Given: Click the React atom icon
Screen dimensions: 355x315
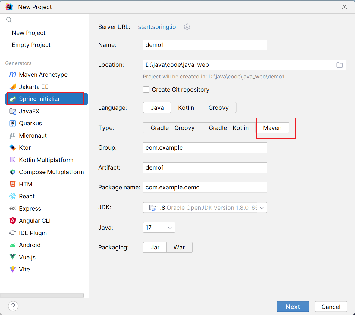Looking at the screenshot, I should click(x=13, y=196).
